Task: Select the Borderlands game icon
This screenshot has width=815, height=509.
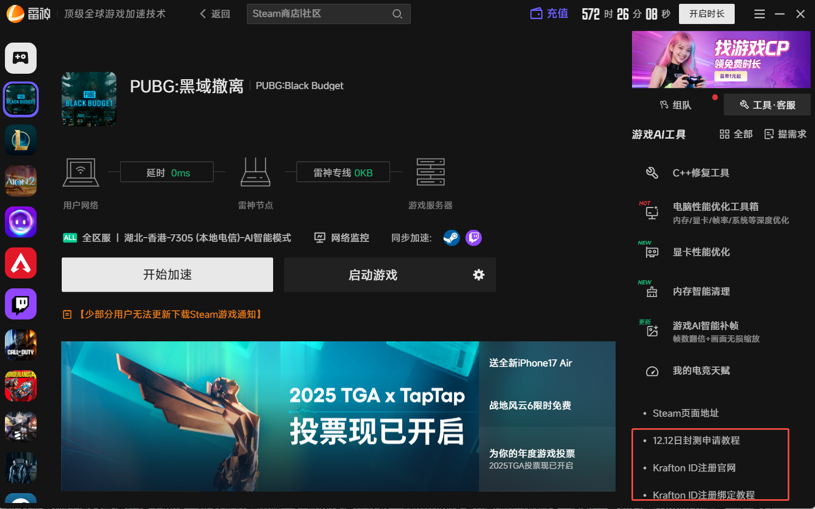Action: coord(21,386)
